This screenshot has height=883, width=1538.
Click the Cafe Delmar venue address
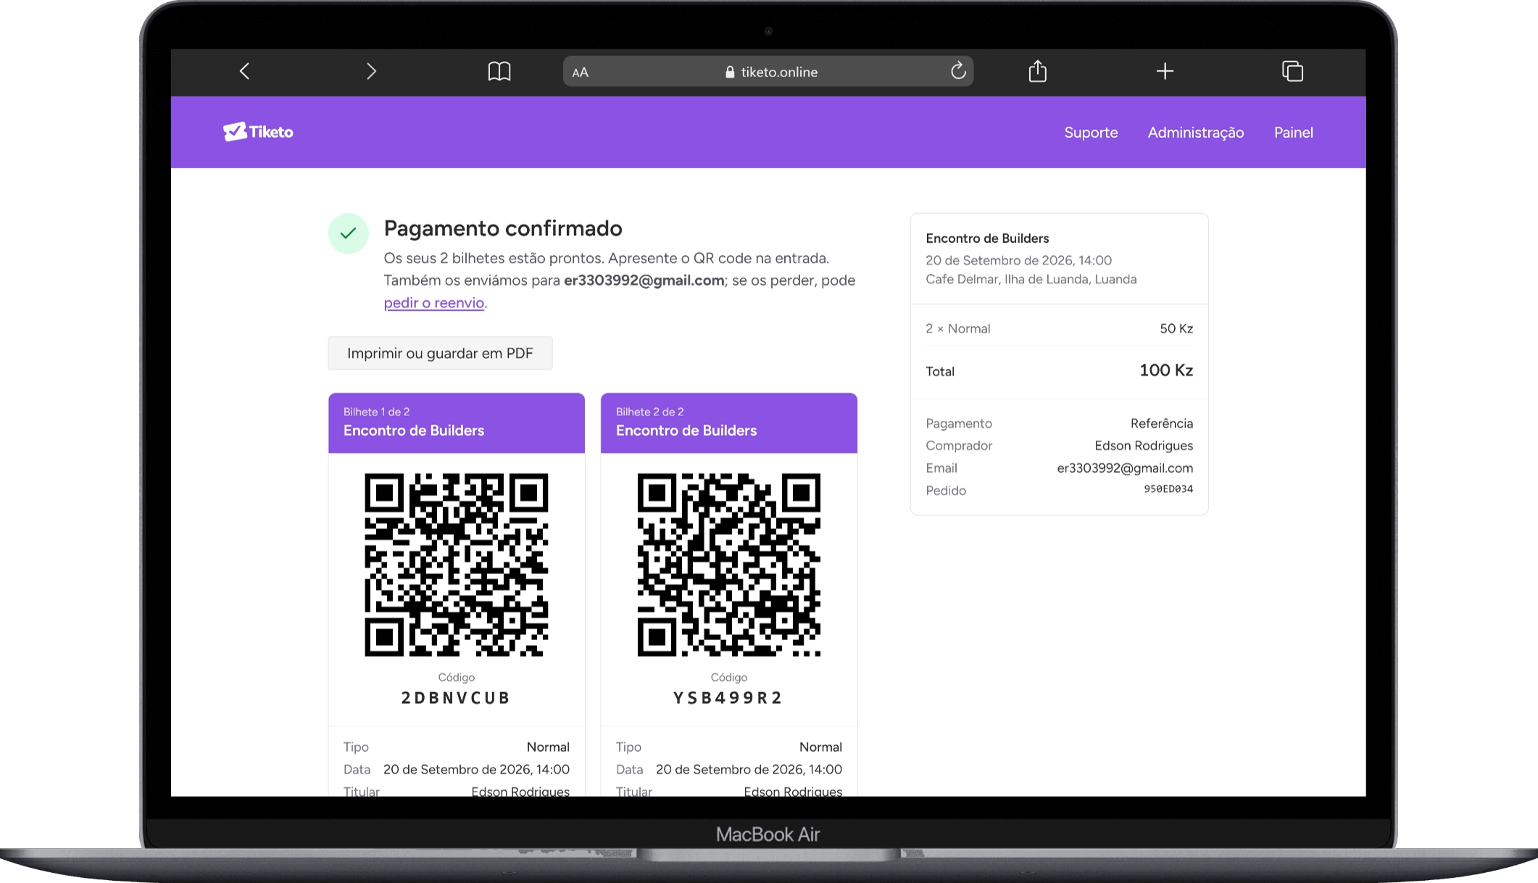pos(1031,279)
